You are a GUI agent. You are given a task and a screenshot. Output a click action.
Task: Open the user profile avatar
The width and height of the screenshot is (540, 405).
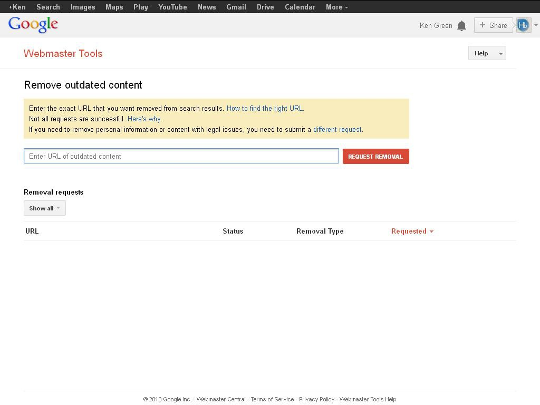tap(523, 25)
